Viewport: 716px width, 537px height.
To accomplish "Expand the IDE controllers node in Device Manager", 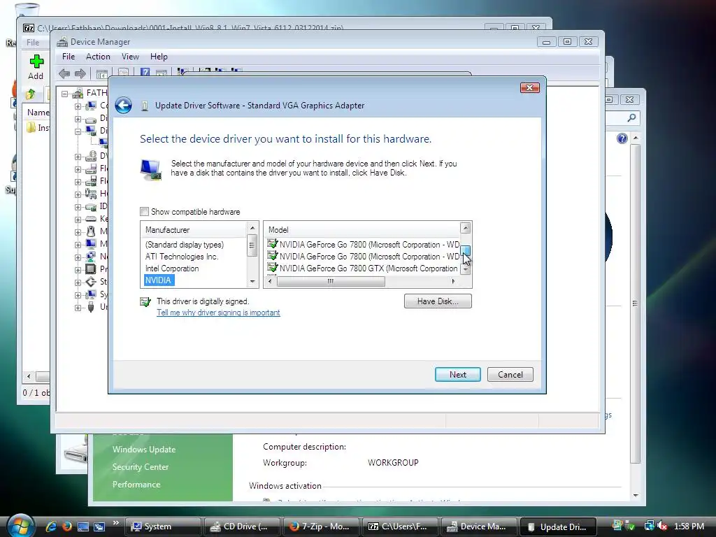I will tap(78, 207).
